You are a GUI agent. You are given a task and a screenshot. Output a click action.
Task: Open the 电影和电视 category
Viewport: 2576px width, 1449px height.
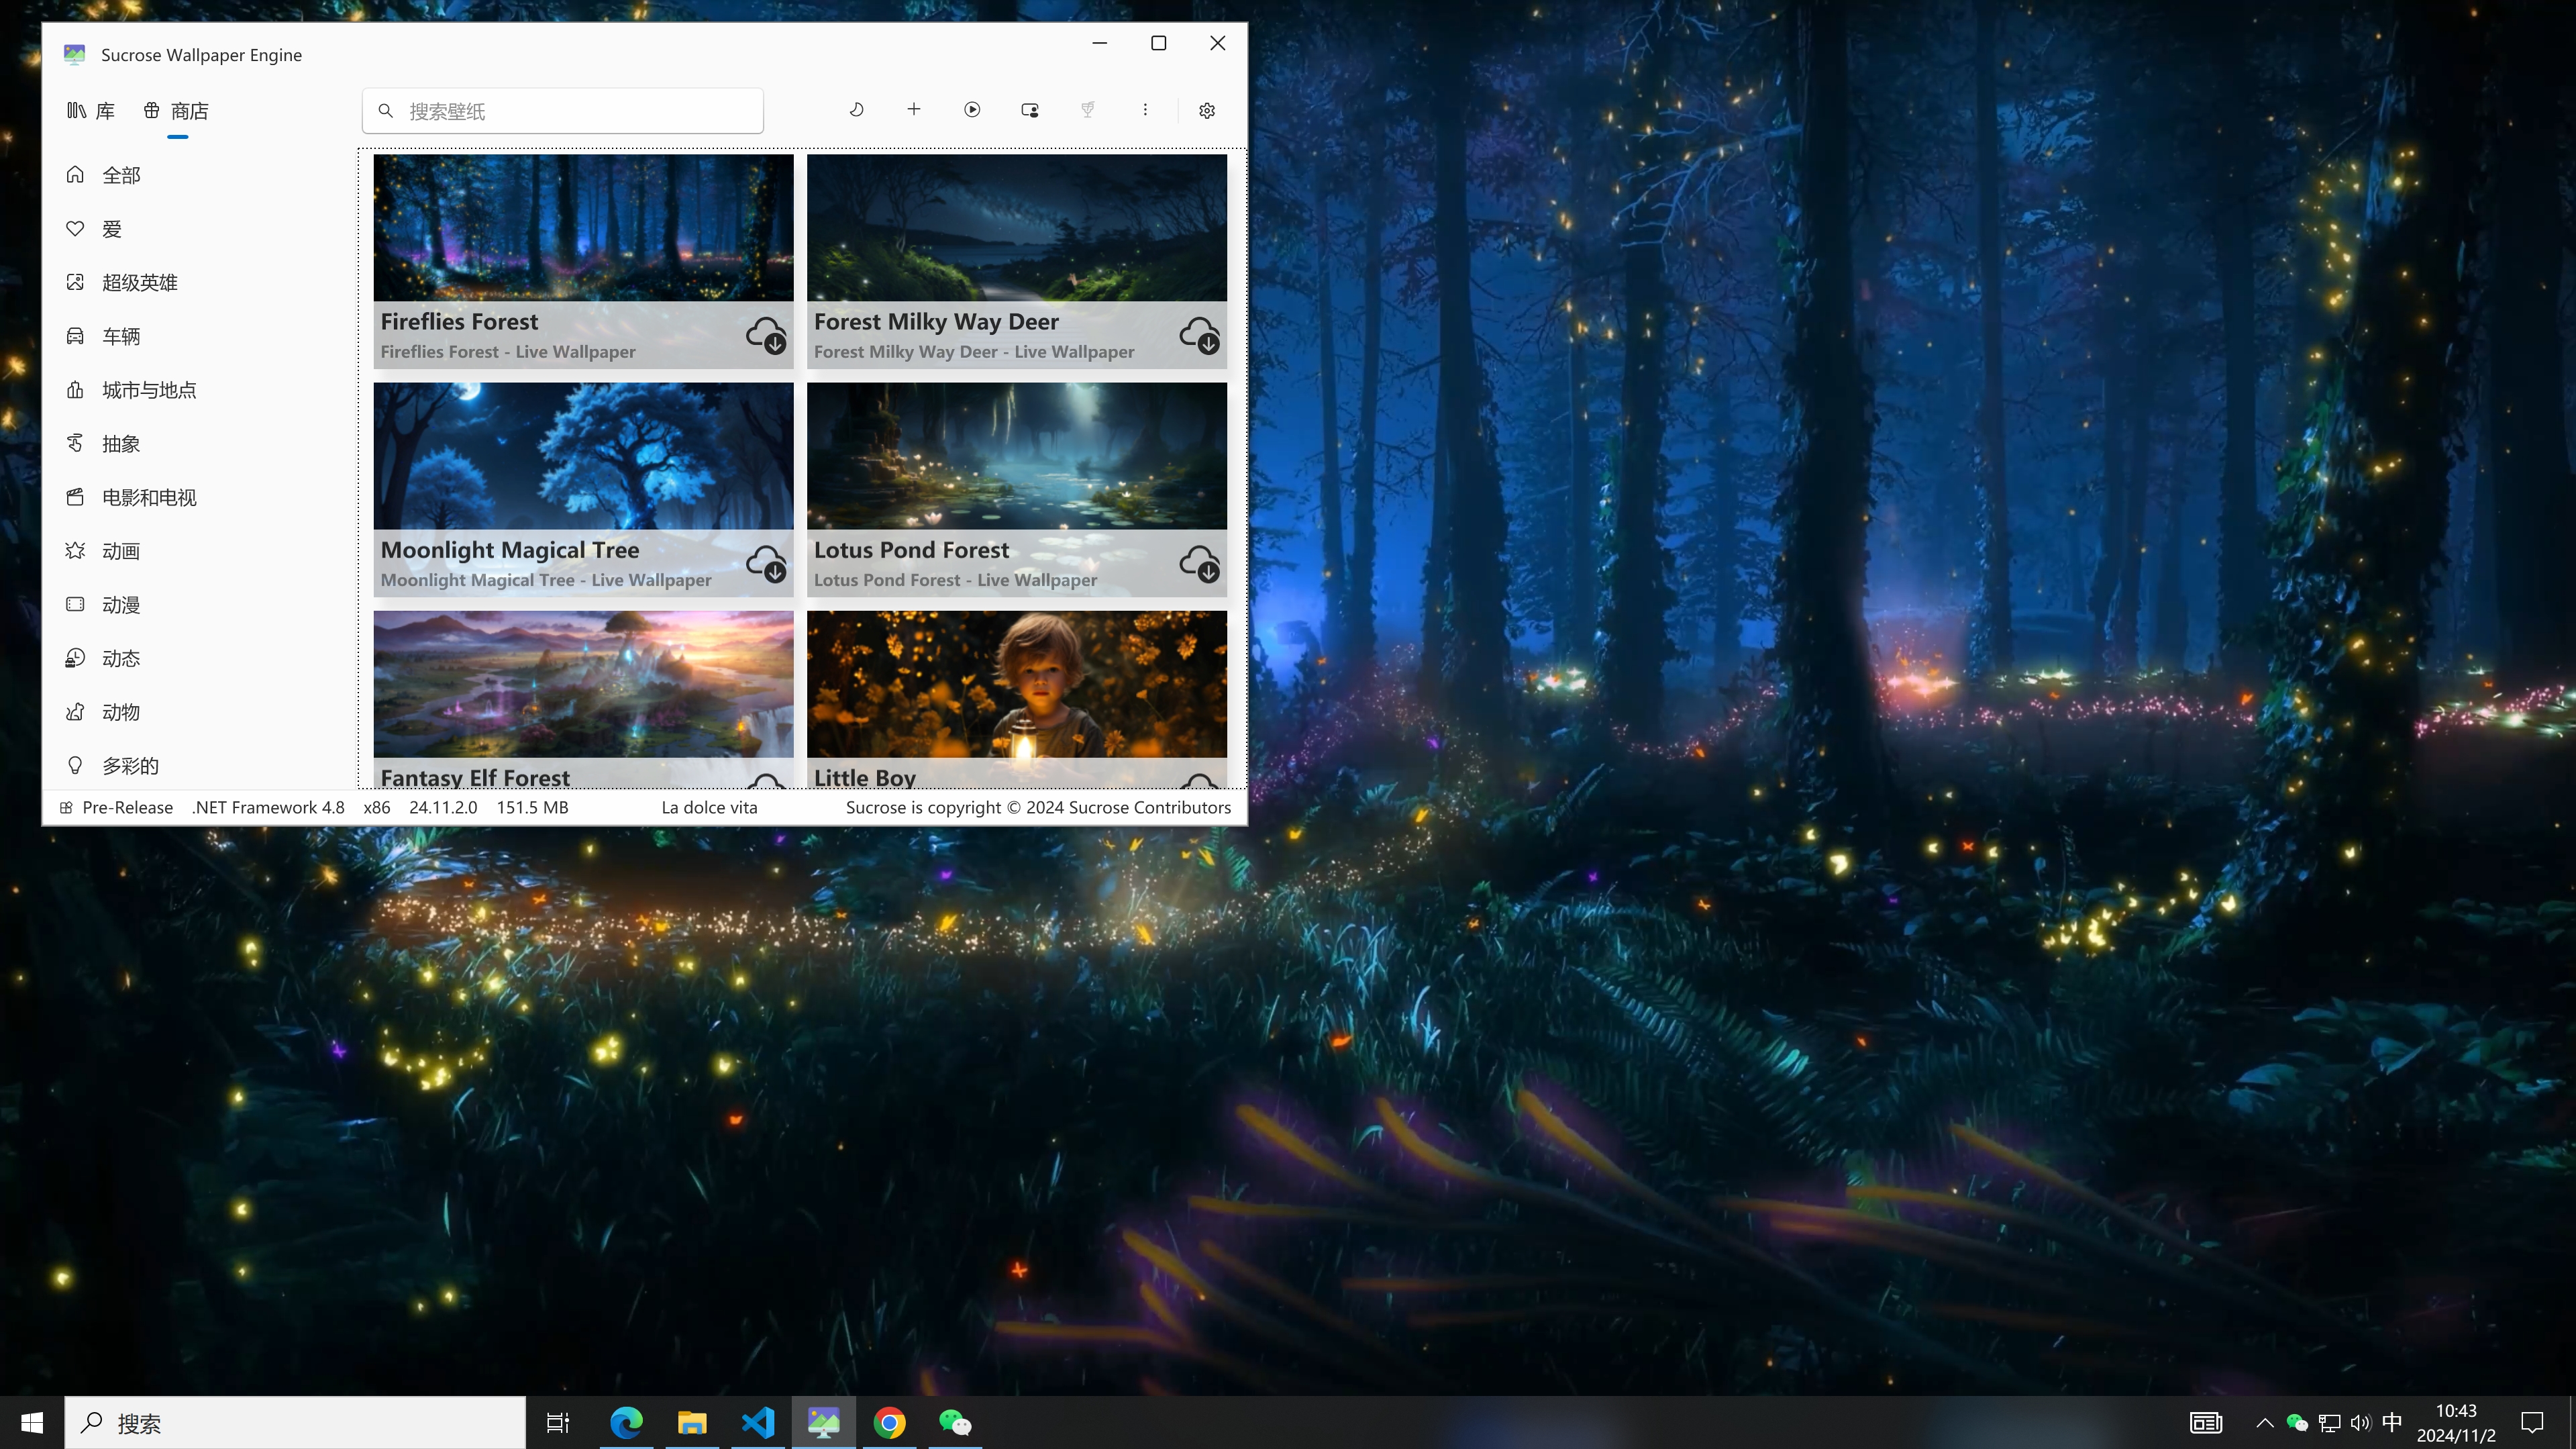148,498
